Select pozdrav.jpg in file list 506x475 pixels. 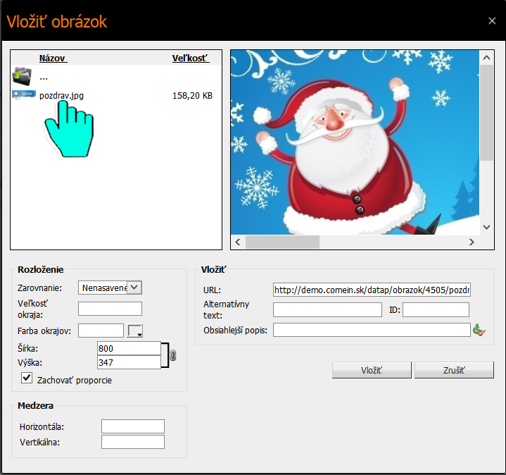(62, 95)
